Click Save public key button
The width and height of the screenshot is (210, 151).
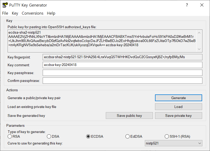pos(129,116)
